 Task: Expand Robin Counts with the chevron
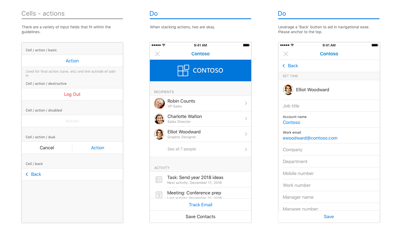coord(246,103)
